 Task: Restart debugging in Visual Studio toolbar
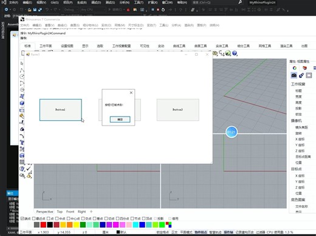coord(163,10)
